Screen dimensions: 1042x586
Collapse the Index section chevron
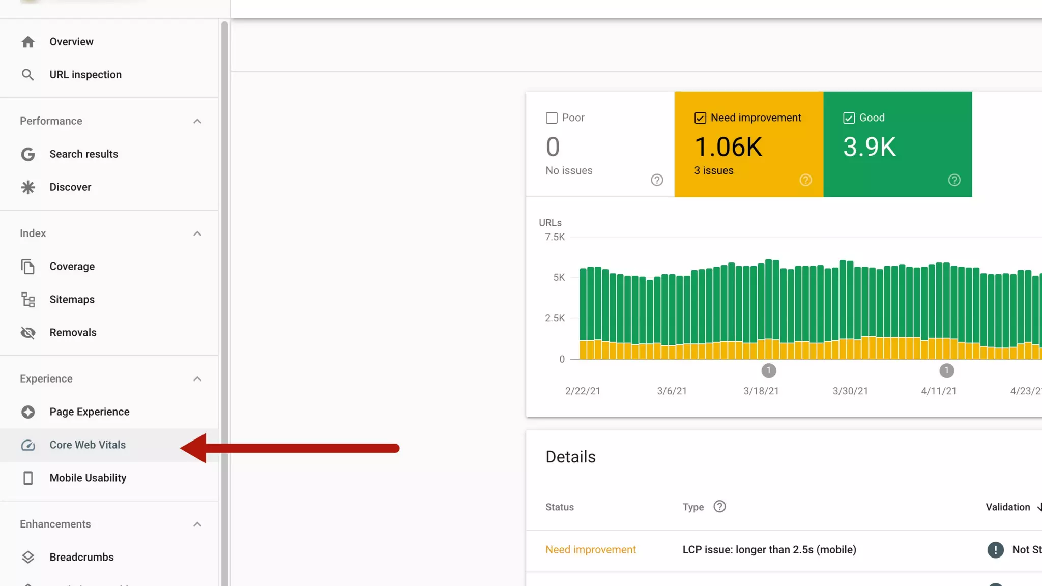pyautogui.click(x=197, y=233)
